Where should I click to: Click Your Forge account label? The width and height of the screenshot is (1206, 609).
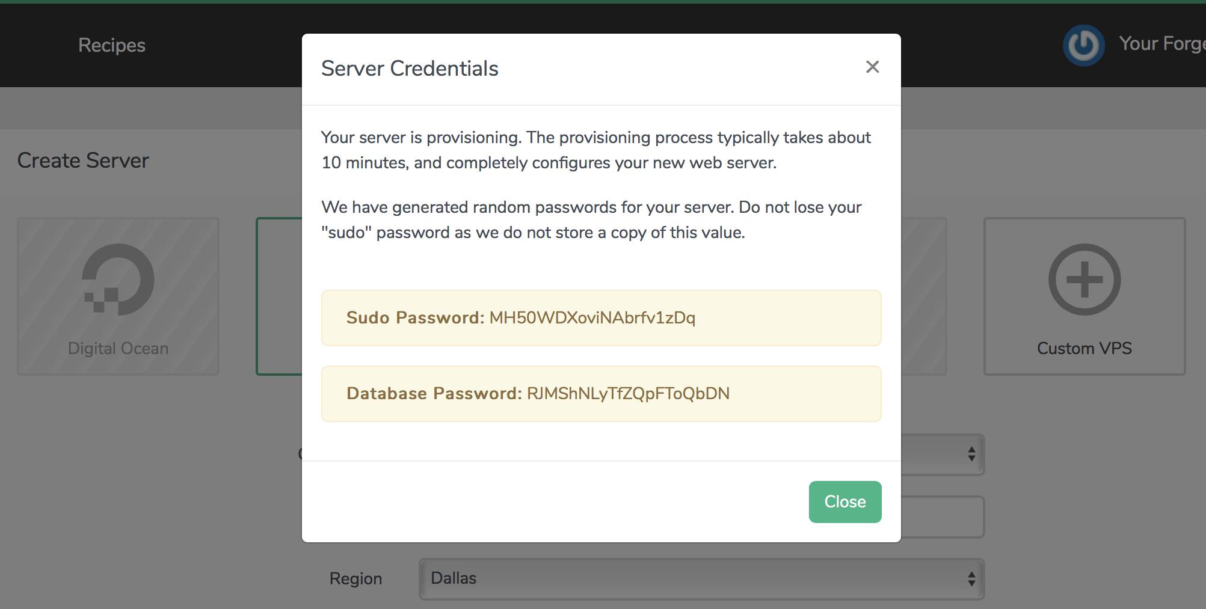[x=1161, y=43]
